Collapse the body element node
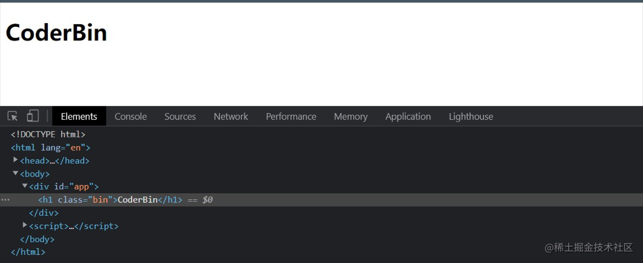Image resolution: width=643 pixels, height=263 pixels. 15,174
